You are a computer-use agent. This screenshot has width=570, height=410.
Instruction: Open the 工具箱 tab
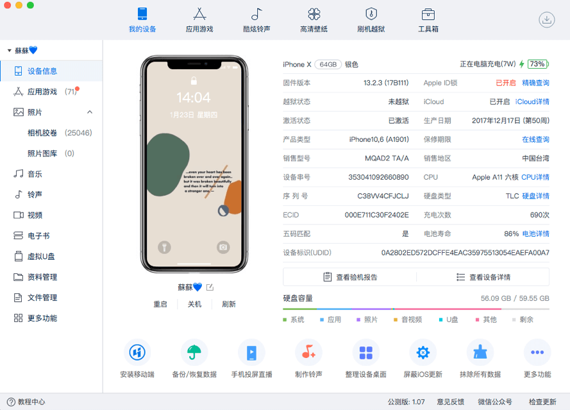tap(428, 20)
